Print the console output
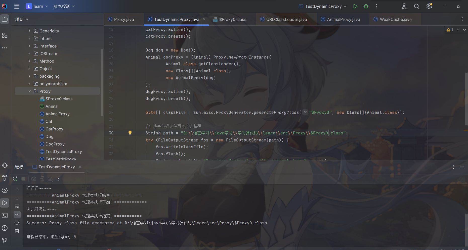 click(17, 223)
